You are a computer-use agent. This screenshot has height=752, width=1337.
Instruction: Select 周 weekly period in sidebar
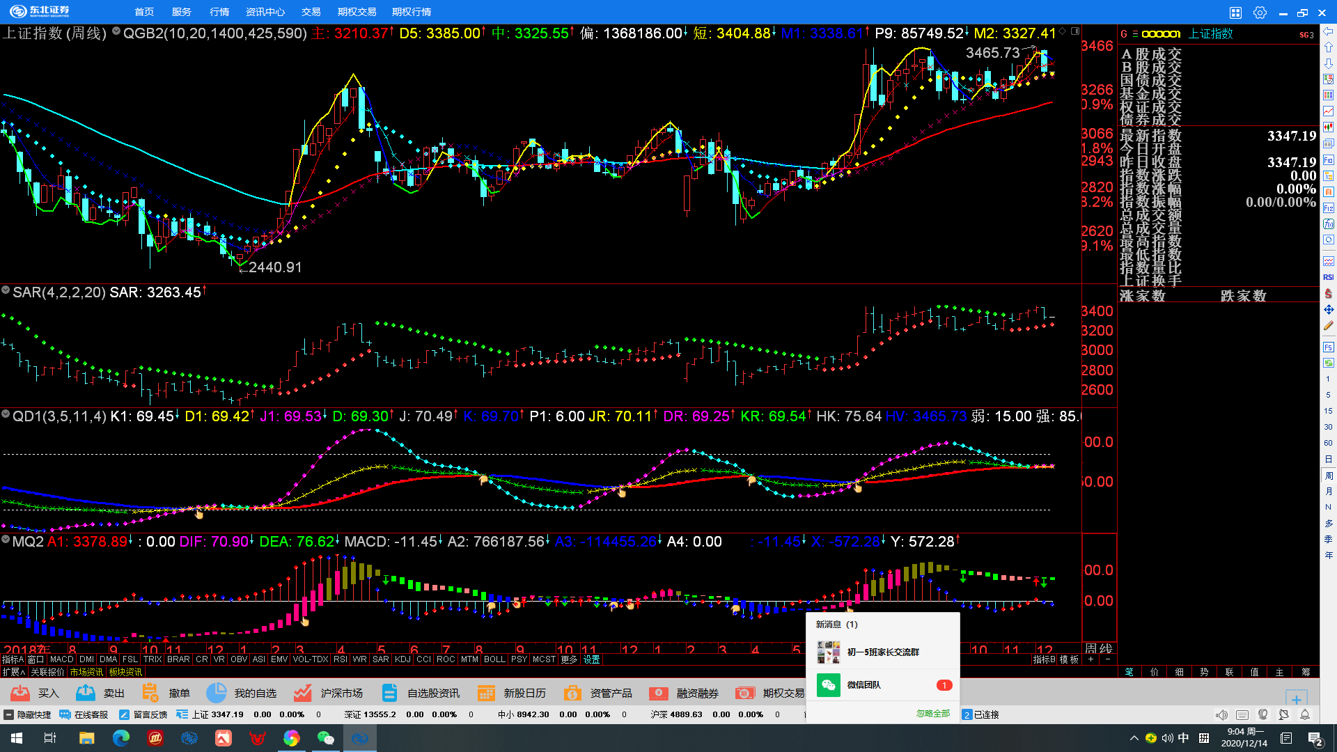point(1329,476)
